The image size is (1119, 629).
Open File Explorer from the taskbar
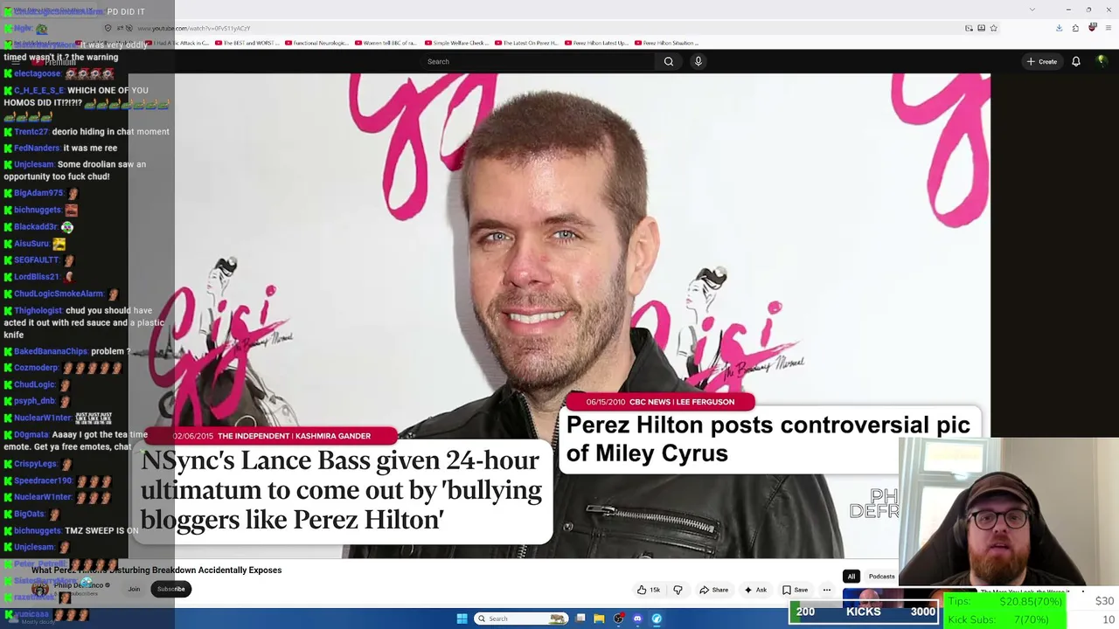tap(599, 619)
